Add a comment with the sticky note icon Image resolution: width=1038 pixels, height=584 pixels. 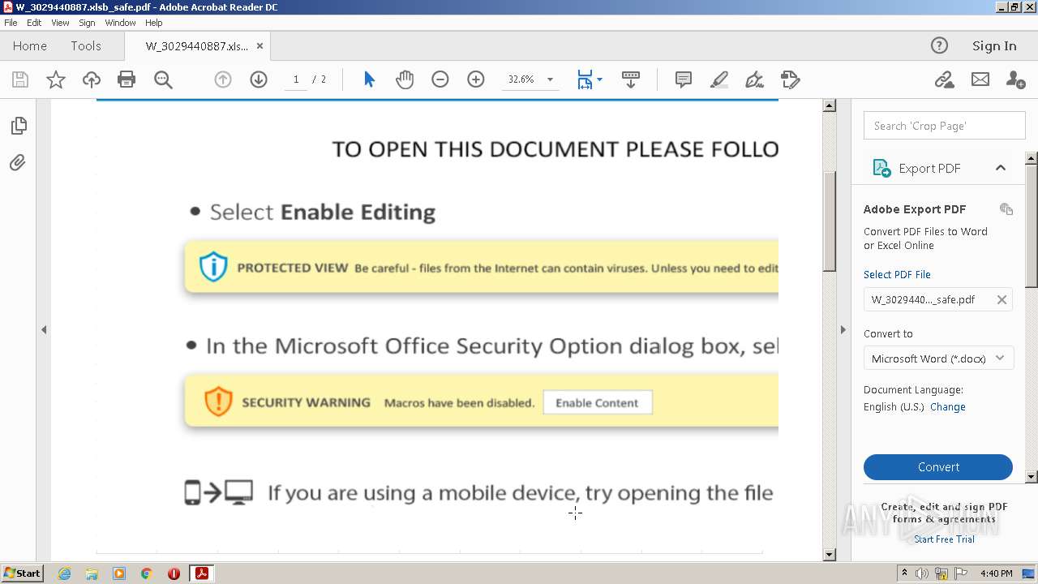684,79
